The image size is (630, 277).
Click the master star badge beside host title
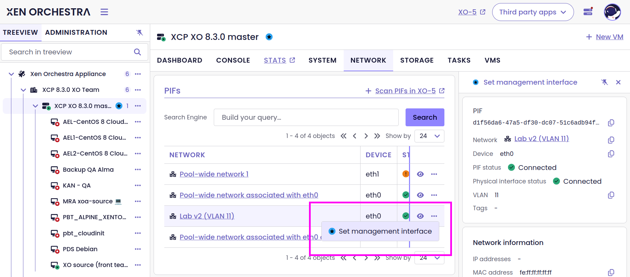(x=269, y=37)
